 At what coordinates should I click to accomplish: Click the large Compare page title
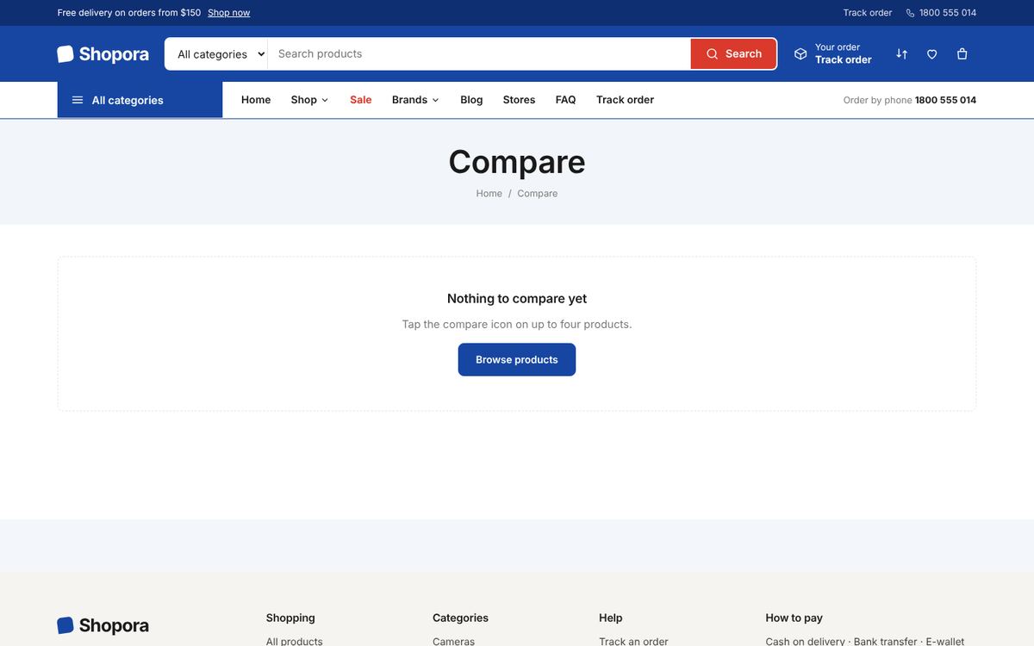[x=517, y=162]
